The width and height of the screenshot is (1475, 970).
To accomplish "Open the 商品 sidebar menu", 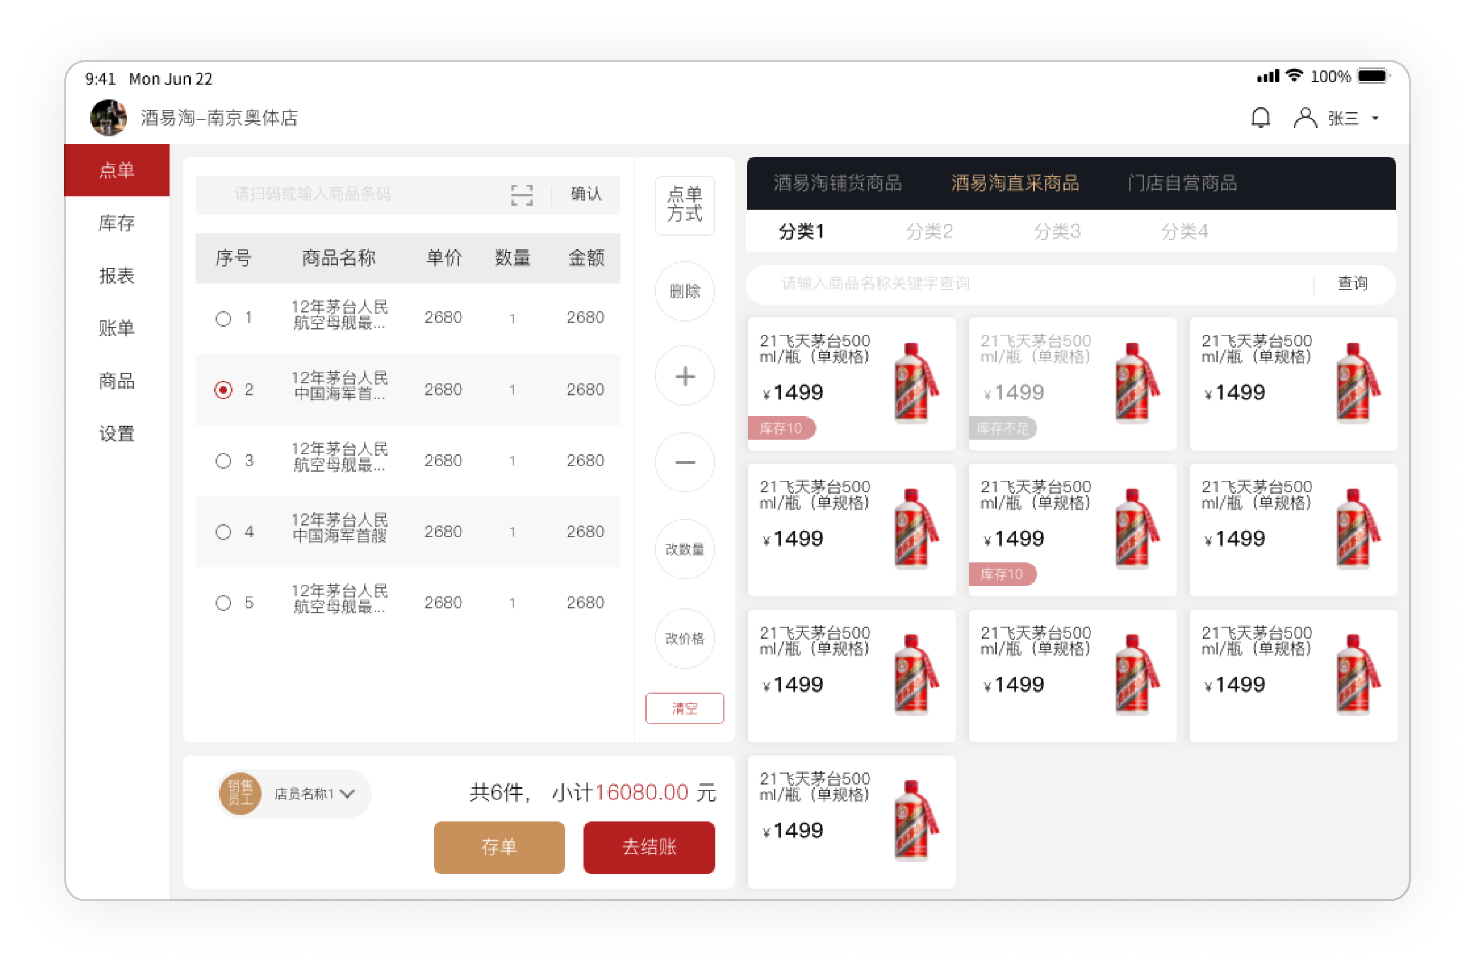I will point(117,381).
